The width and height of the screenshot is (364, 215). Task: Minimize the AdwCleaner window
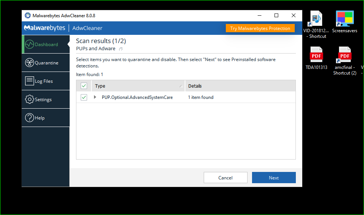260,16
